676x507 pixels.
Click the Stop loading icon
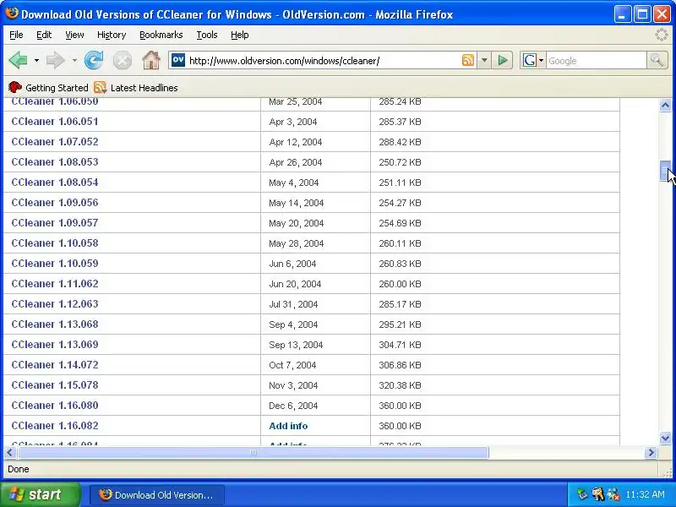tap(123, 60)
